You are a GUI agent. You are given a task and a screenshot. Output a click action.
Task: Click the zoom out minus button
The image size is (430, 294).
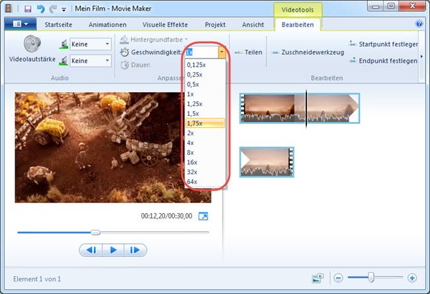click(x=339, y=278)
